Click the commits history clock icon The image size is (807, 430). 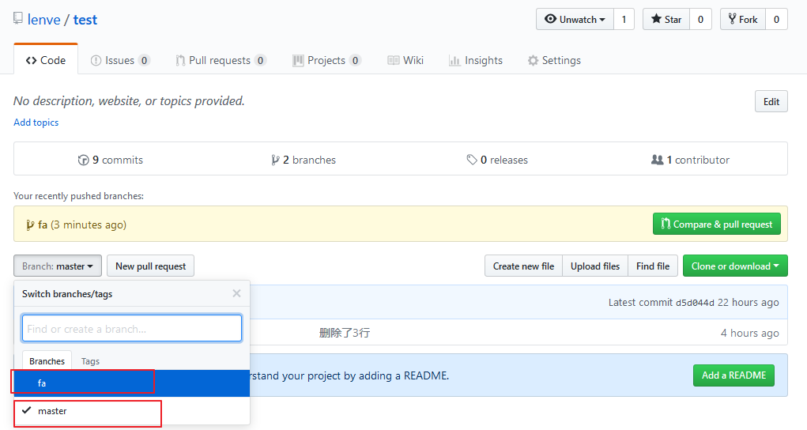point(83,160)
